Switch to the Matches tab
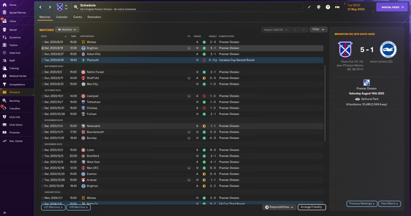The image size is (411, 216). pyautogui.click(x=45, y=17)
